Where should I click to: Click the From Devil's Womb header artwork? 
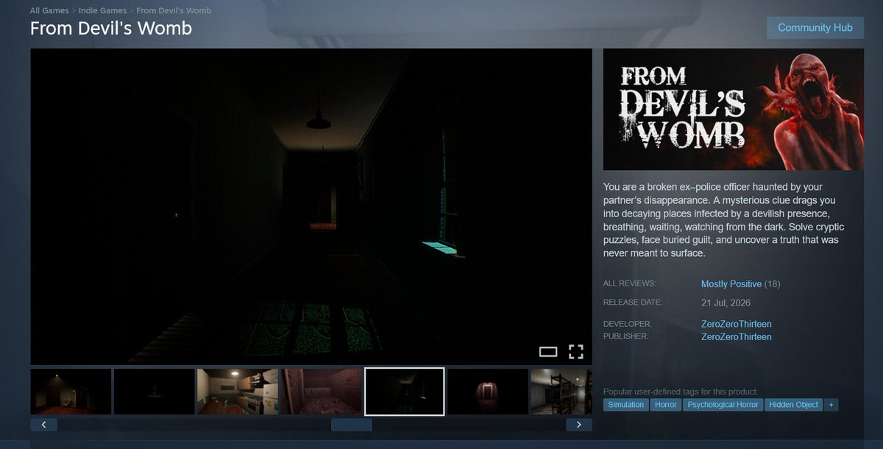point(734,109)
